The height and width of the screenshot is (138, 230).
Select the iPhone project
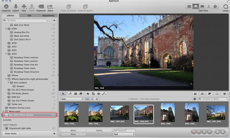(15, 76)
